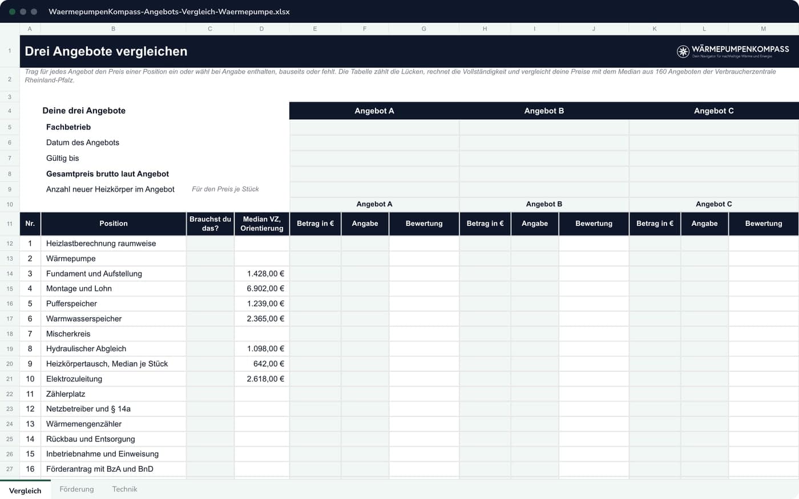This screenshot has height=499, width=799.
Task: Select the 'Hydraulischer Abgleich' cell
Action: pos(114,348)
